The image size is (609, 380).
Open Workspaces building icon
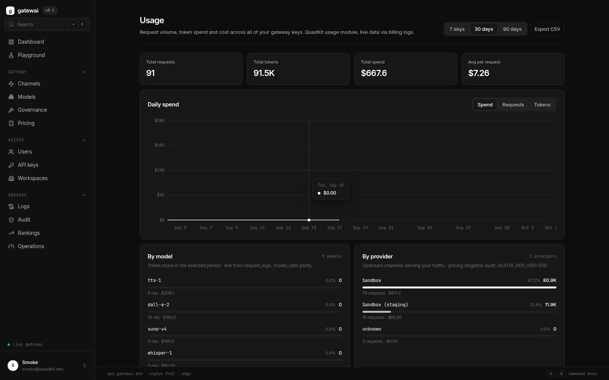click(x=11, y=178)
